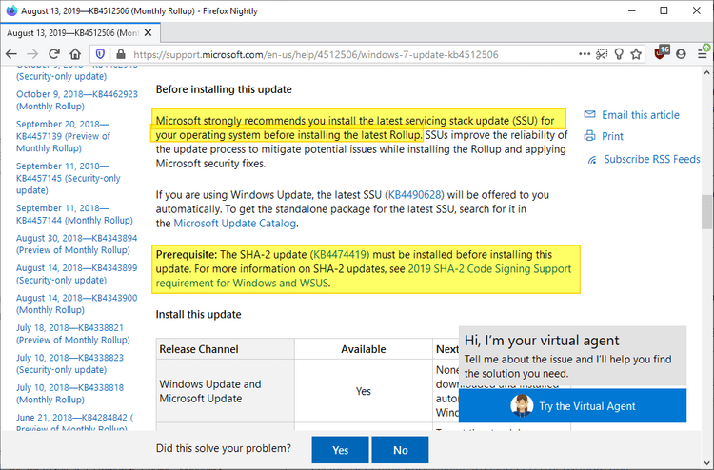714x470 pixels.
Task: Click the Available column header
Action: pyautogui.click(x=364, y=349)
